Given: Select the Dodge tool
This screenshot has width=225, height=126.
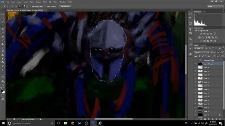Looking at the screenshot, I should [x=2, y=62].
